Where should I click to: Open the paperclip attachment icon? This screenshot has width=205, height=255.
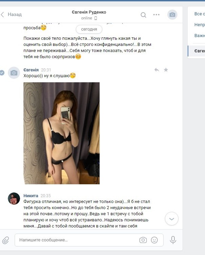coord(5,240)
